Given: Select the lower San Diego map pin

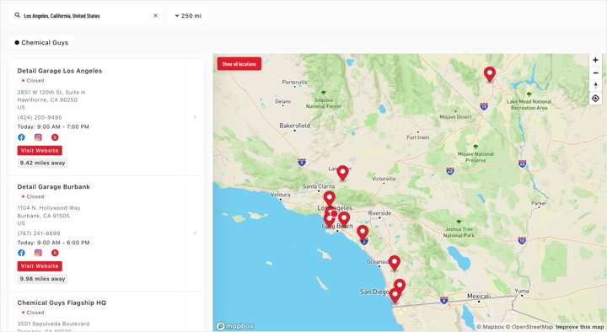Looking at the screenshot, I should 395,295.
